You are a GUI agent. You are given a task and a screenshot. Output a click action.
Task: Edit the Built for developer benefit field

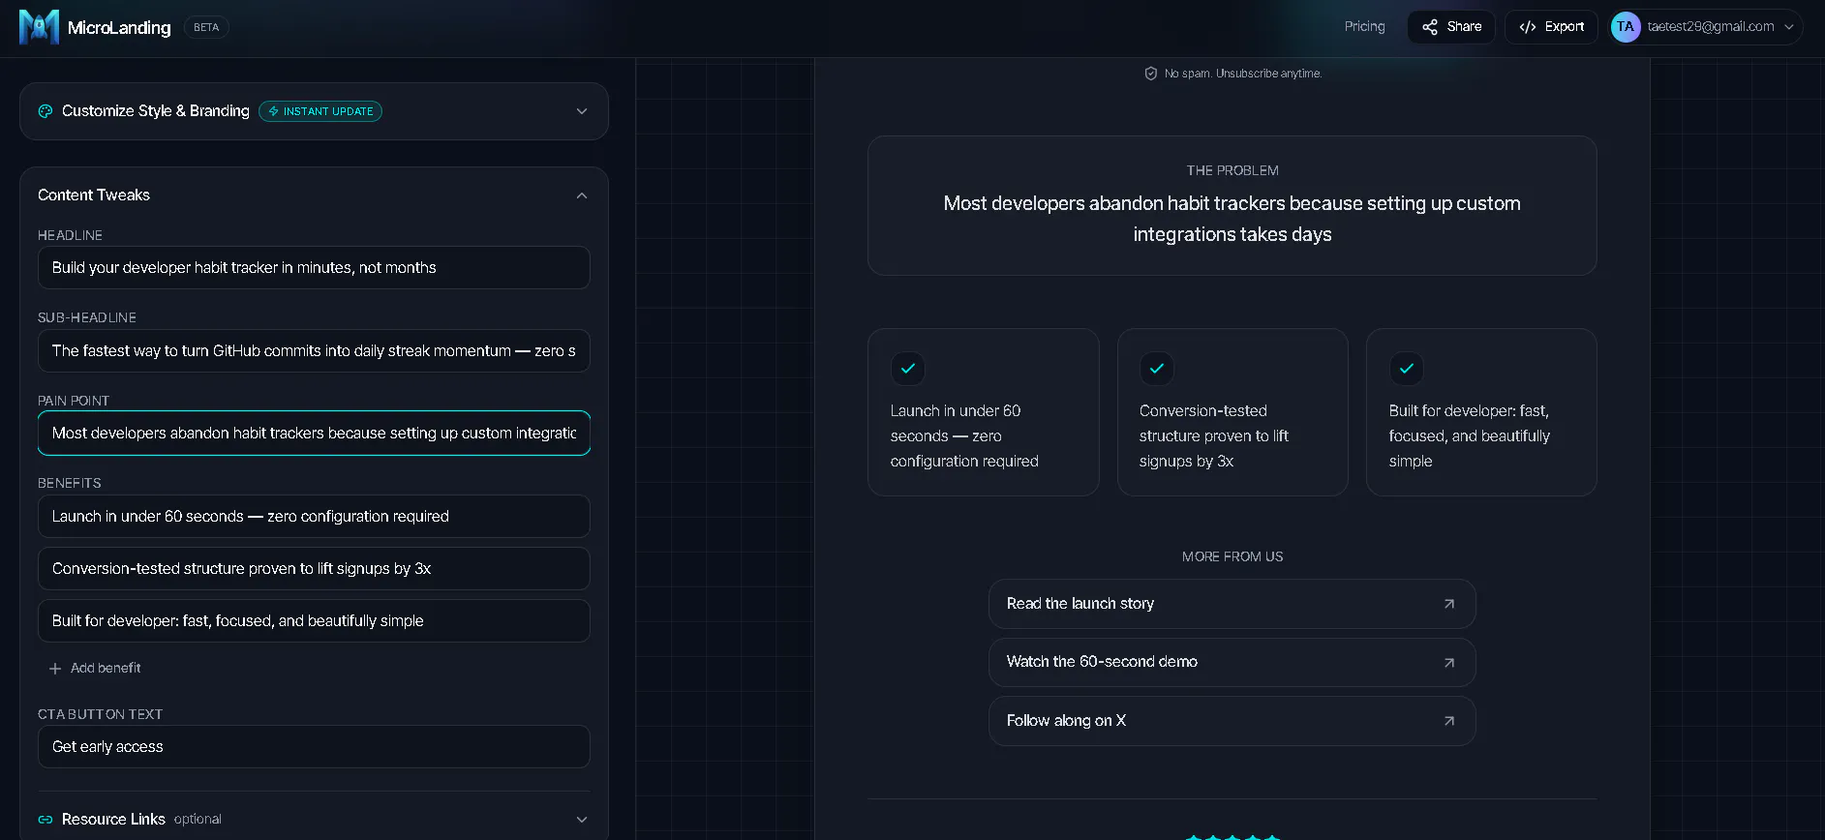pyautogui.click(x=314, y=621)
